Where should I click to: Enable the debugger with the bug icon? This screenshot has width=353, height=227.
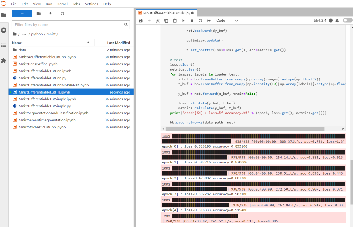pyautogui.click(x=337, y=21)
